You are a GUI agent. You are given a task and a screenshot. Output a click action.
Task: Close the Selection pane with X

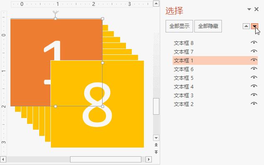click(x=256, y=9)
